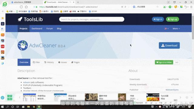
Task: Click the red game icon in left sidebar
Action: (3, 46)
